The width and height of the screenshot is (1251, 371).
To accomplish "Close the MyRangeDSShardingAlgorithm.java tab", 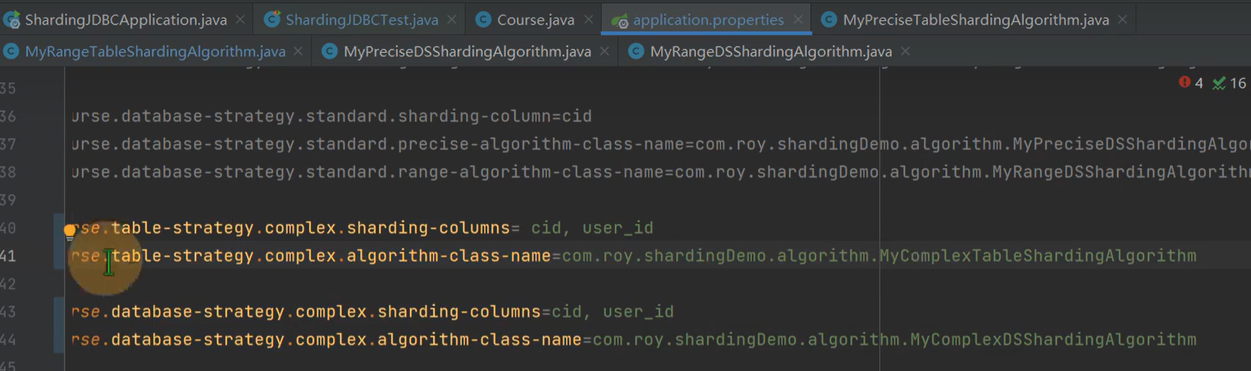I will (906, 52).
